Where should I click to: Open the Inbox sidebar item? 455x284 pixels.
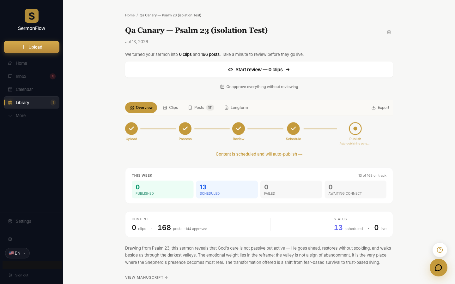(x=32, y=76)
